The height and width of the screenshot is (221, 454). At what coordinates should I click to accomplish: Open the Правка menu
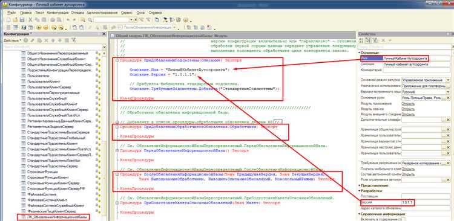(x=27, y=13)
